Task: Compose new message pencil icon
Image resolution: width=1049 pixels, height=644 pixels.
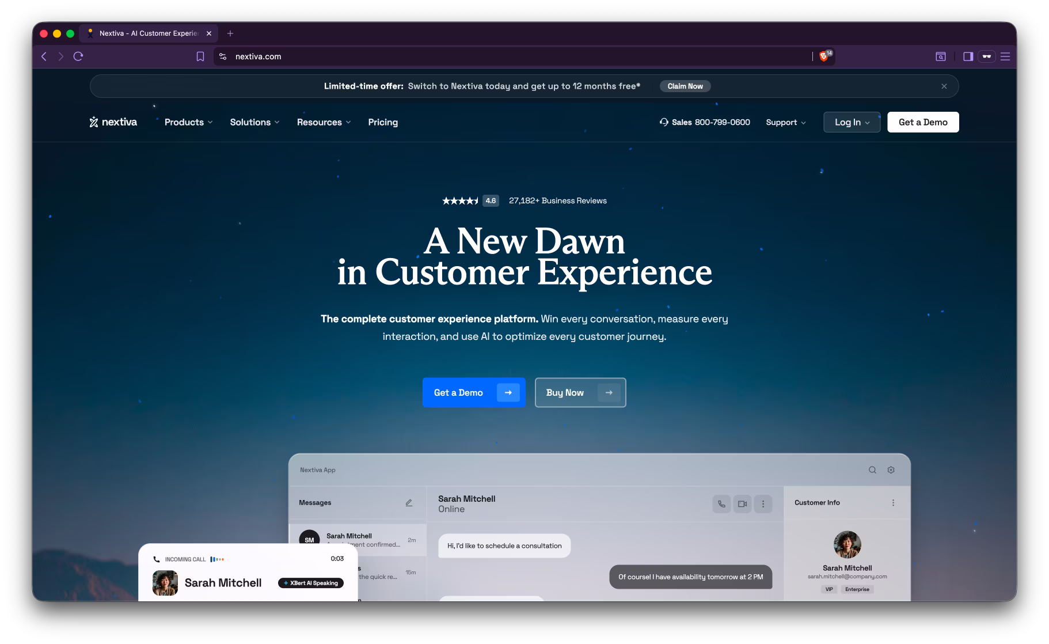Action: [x=409, y=503]
